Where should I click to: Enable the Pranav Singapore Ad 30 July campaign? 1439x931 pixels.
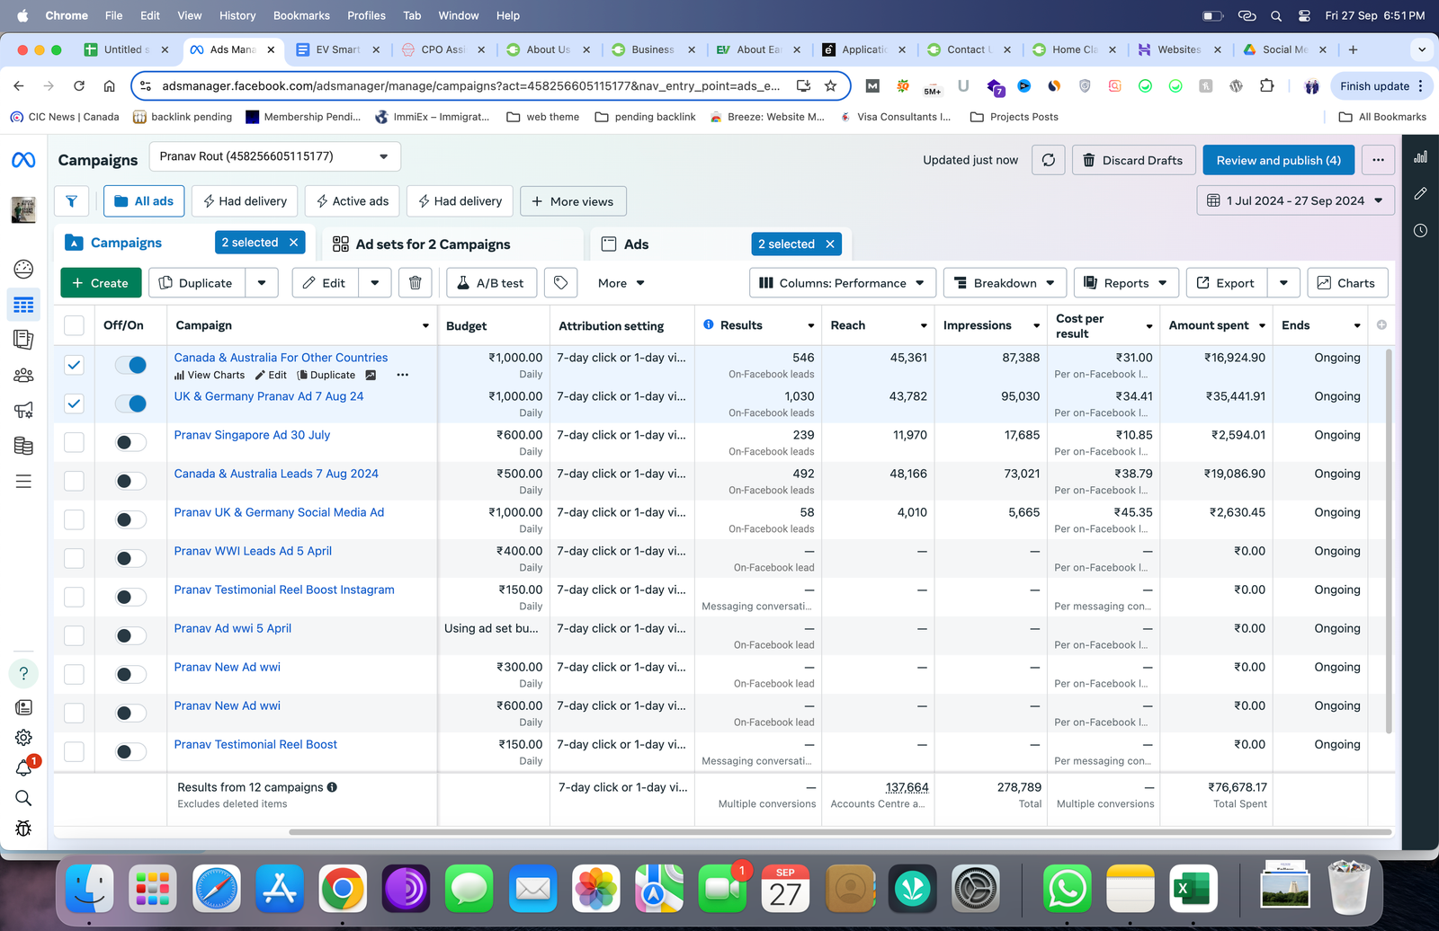pos(131,442)
